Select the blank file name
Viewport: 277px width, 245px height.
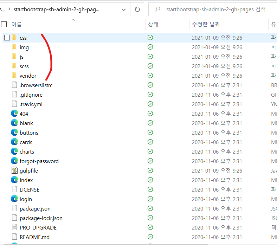click(x=26, y=123)
